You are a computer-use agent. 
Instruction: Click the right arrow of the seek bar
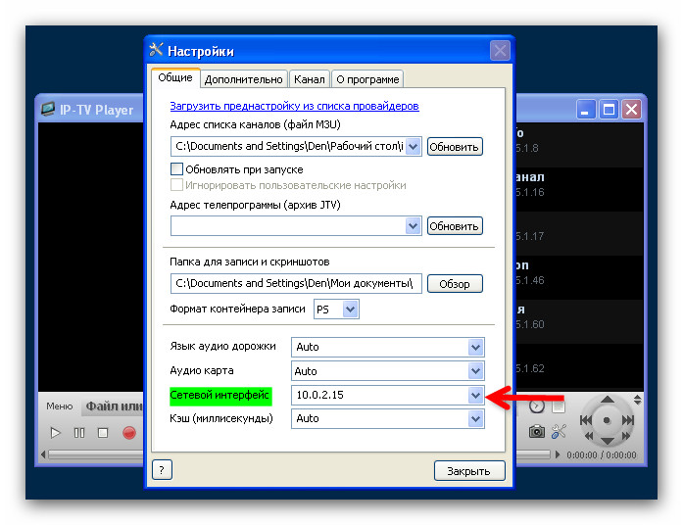coord(558,454)
